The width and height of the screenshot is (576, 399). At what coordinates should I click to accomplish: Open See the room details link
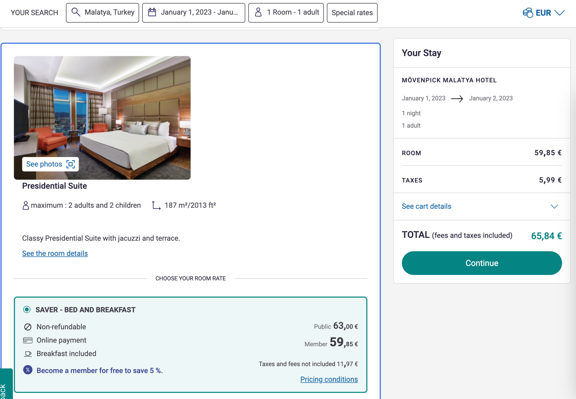[55, 253]
